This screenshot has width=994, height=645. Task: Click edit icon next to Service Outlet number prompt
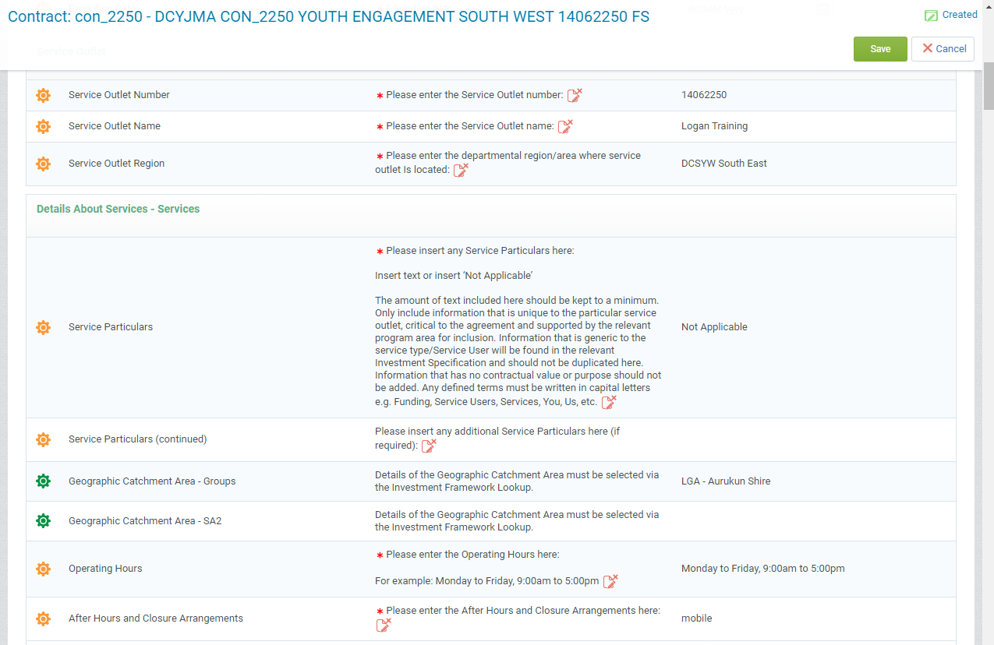[x=575, y=96]
